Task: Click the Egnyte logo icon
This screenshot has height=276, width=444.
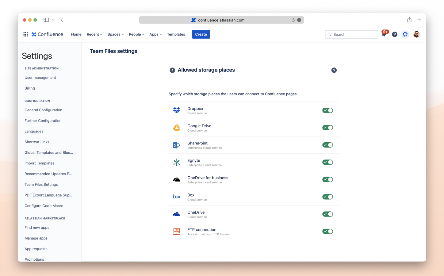Action: [x=177, y=162]
